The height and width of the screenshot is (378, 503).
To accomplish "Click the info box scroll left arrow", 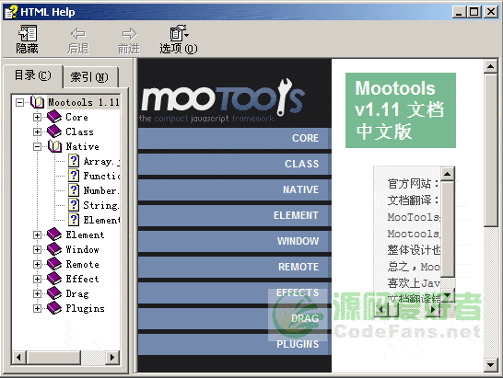I will (381, 309).
